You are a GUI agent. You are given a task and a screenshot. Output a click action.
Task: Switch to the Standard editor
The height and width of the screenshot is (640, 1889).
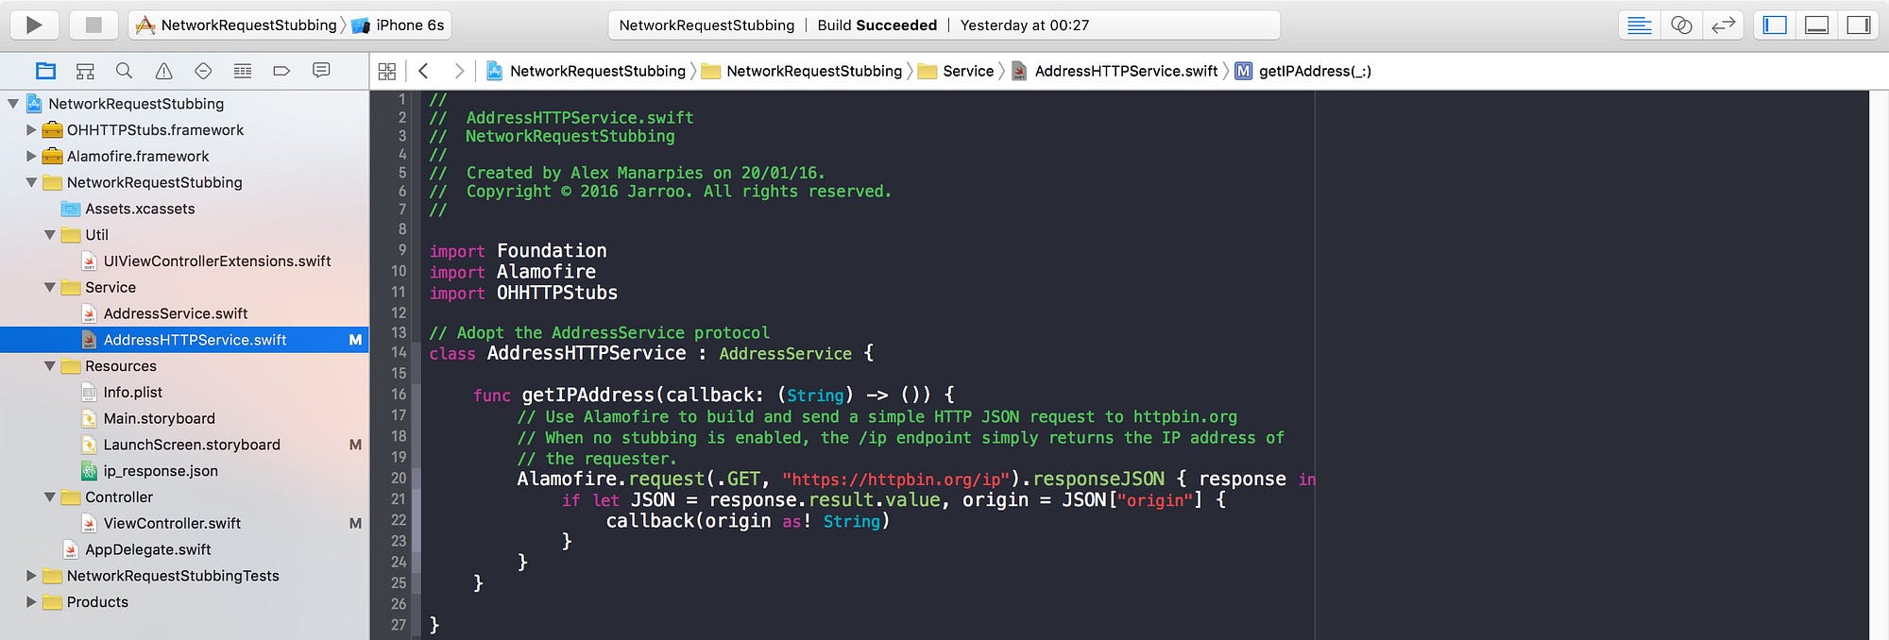click(1640, 25)
